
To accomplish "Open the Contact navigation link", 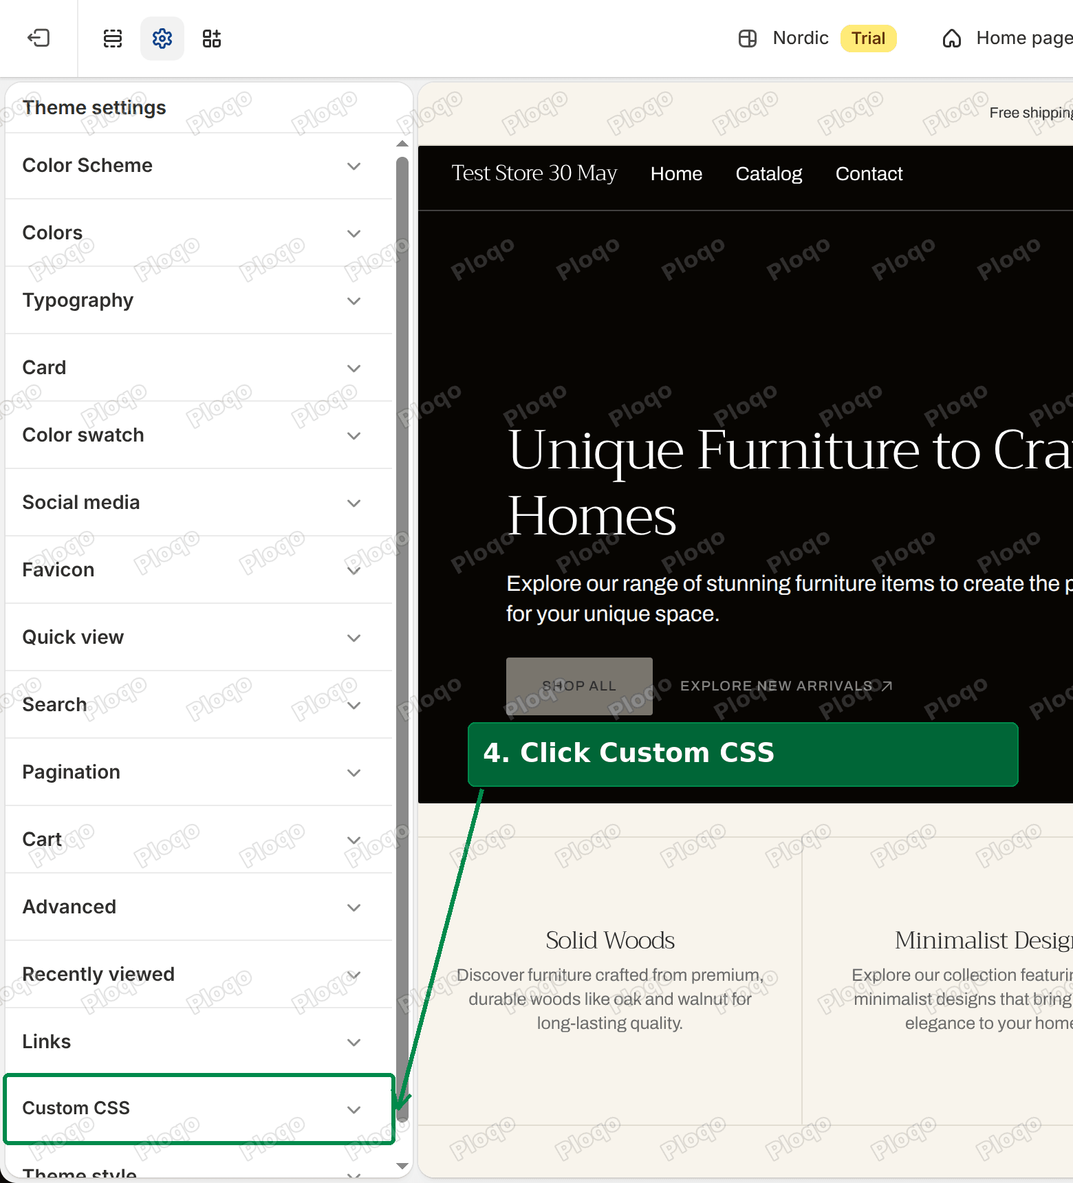I will tap(869, 174).
